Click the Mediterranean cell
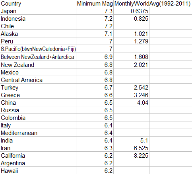The image size is (192, 174). 38,133
